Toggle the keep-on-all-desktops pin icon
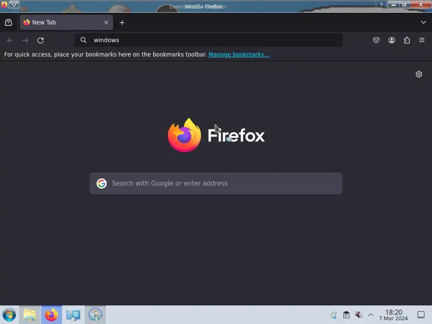This screenshot has height=324, width=432. pos(14,4)
